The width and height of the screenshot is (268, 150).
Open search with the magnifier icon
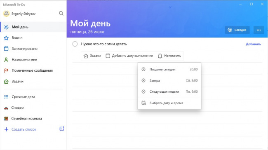[61, 13]
